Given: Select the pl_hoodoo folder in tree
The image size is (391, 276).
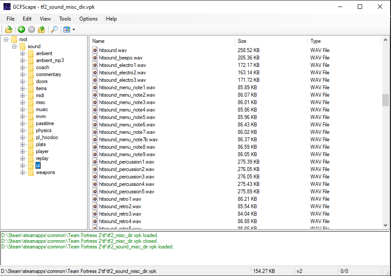Looking at the screenshot, I should click(47, 137).
